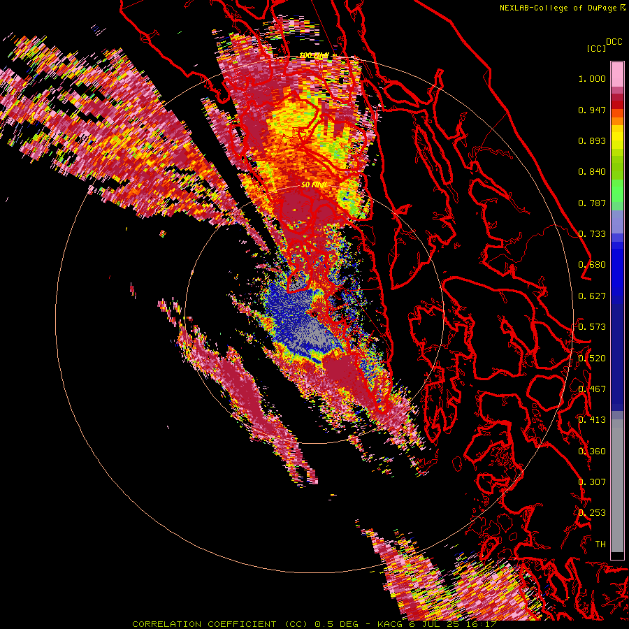Click the 0.947 color scale value
This screenshot has height=629, width=629.
592,110
